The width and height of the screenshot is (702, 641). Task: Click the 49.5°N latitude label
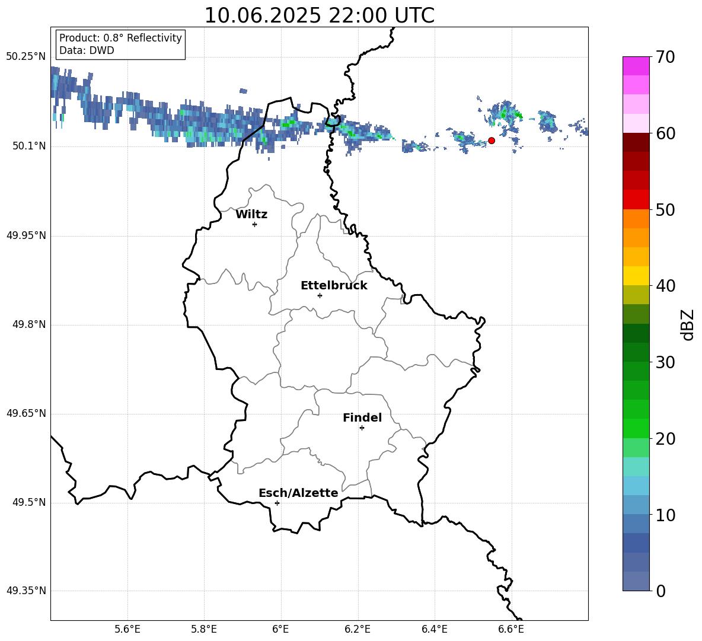point(30,502)
